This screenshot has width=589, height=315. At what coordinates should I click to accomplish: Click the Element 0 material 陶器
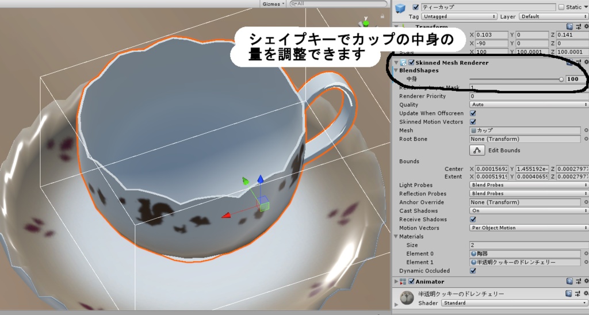(525, 253)
